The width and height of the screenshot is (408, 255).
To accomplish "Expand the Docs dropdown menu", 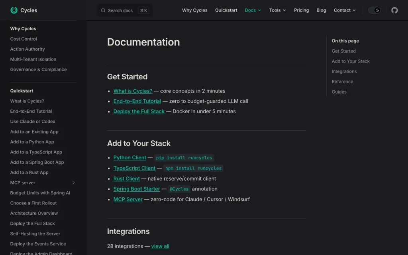I will point(253,10).
